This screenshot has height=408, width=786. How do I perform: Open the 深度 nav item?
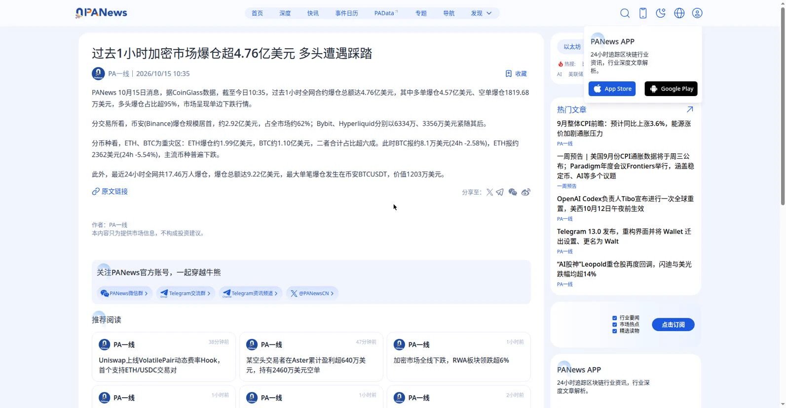[x=285, y=13]
